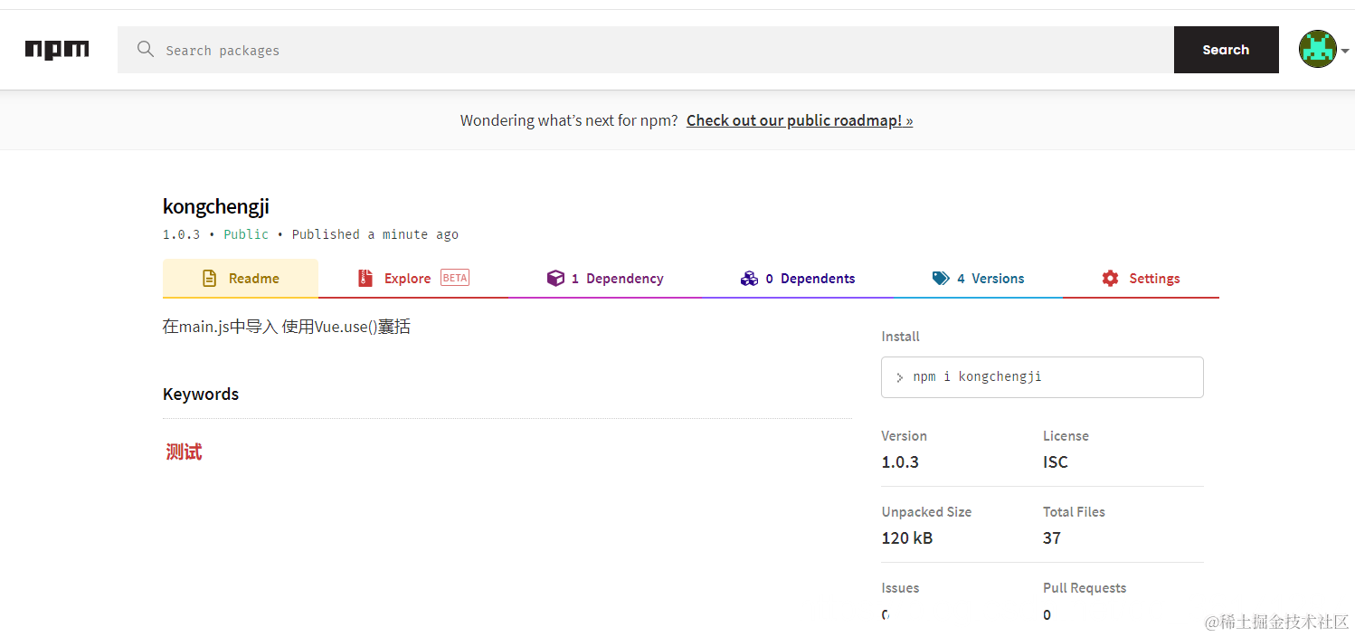
Task: Click the Versions tags icon
Action: point(941,279)
